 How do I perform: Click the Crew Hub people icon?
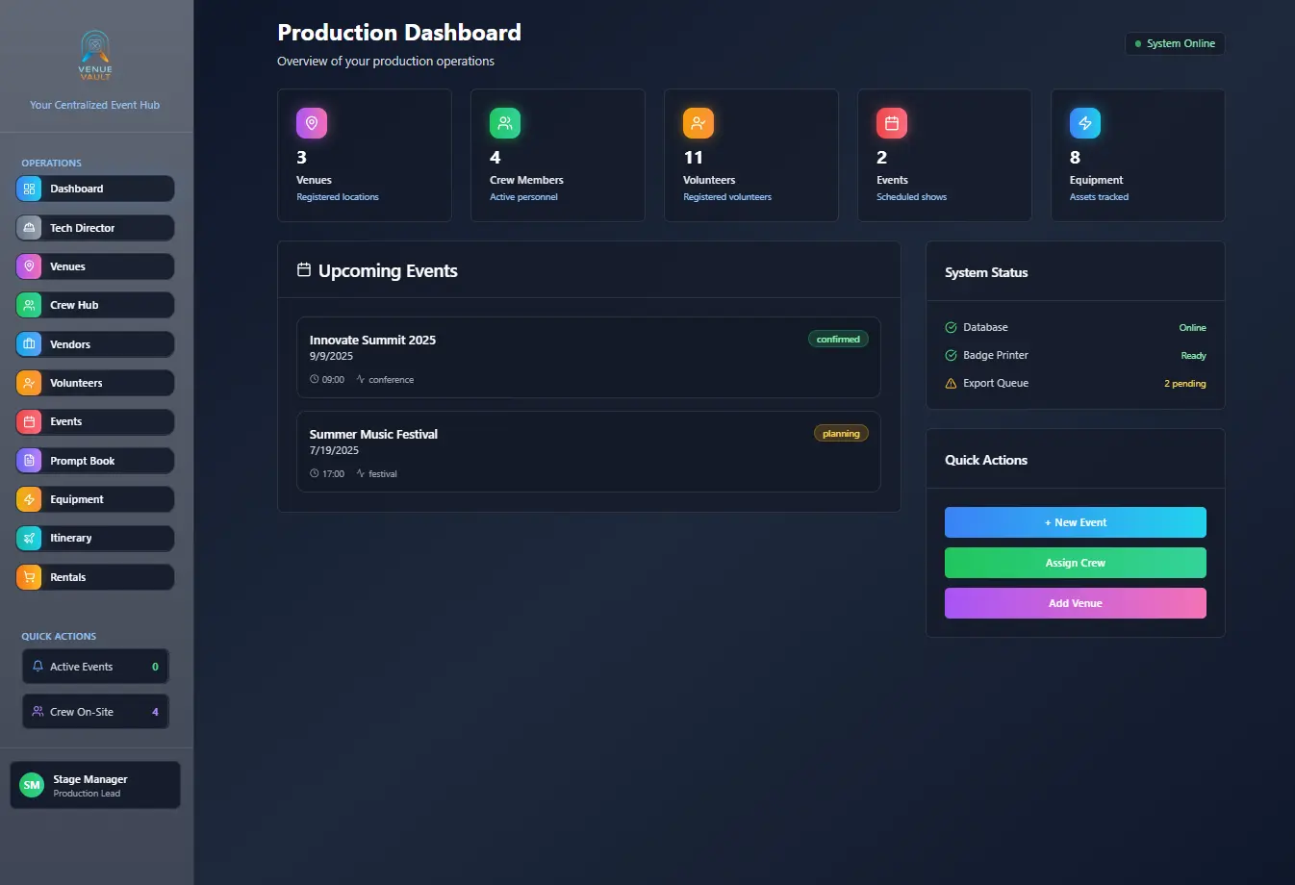point(29,305)
